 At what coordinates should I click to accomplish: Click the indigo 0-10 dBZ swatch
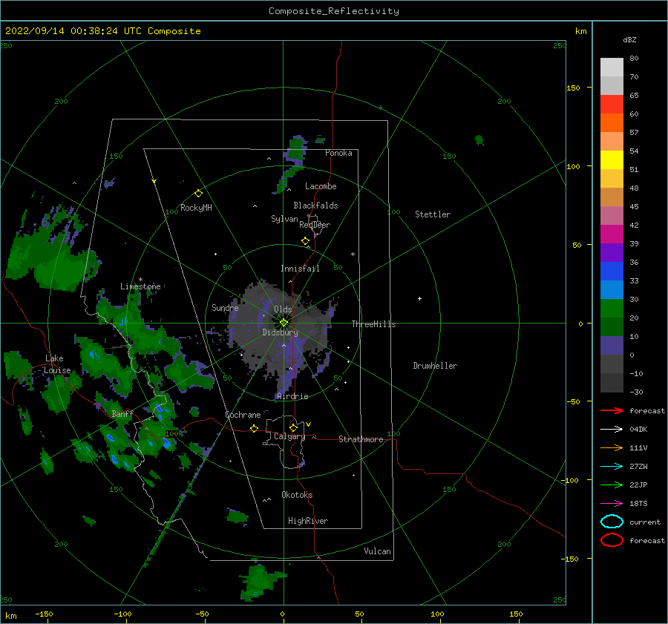click(612, 346)
